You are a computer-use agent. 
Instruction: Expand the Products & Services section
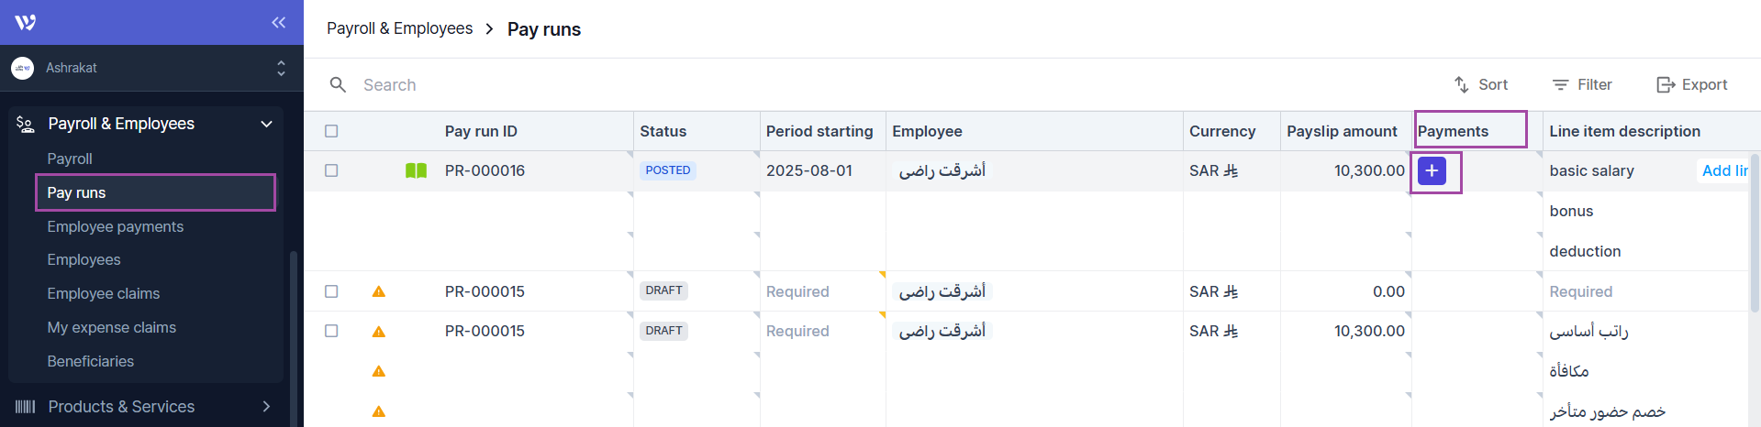266,406
